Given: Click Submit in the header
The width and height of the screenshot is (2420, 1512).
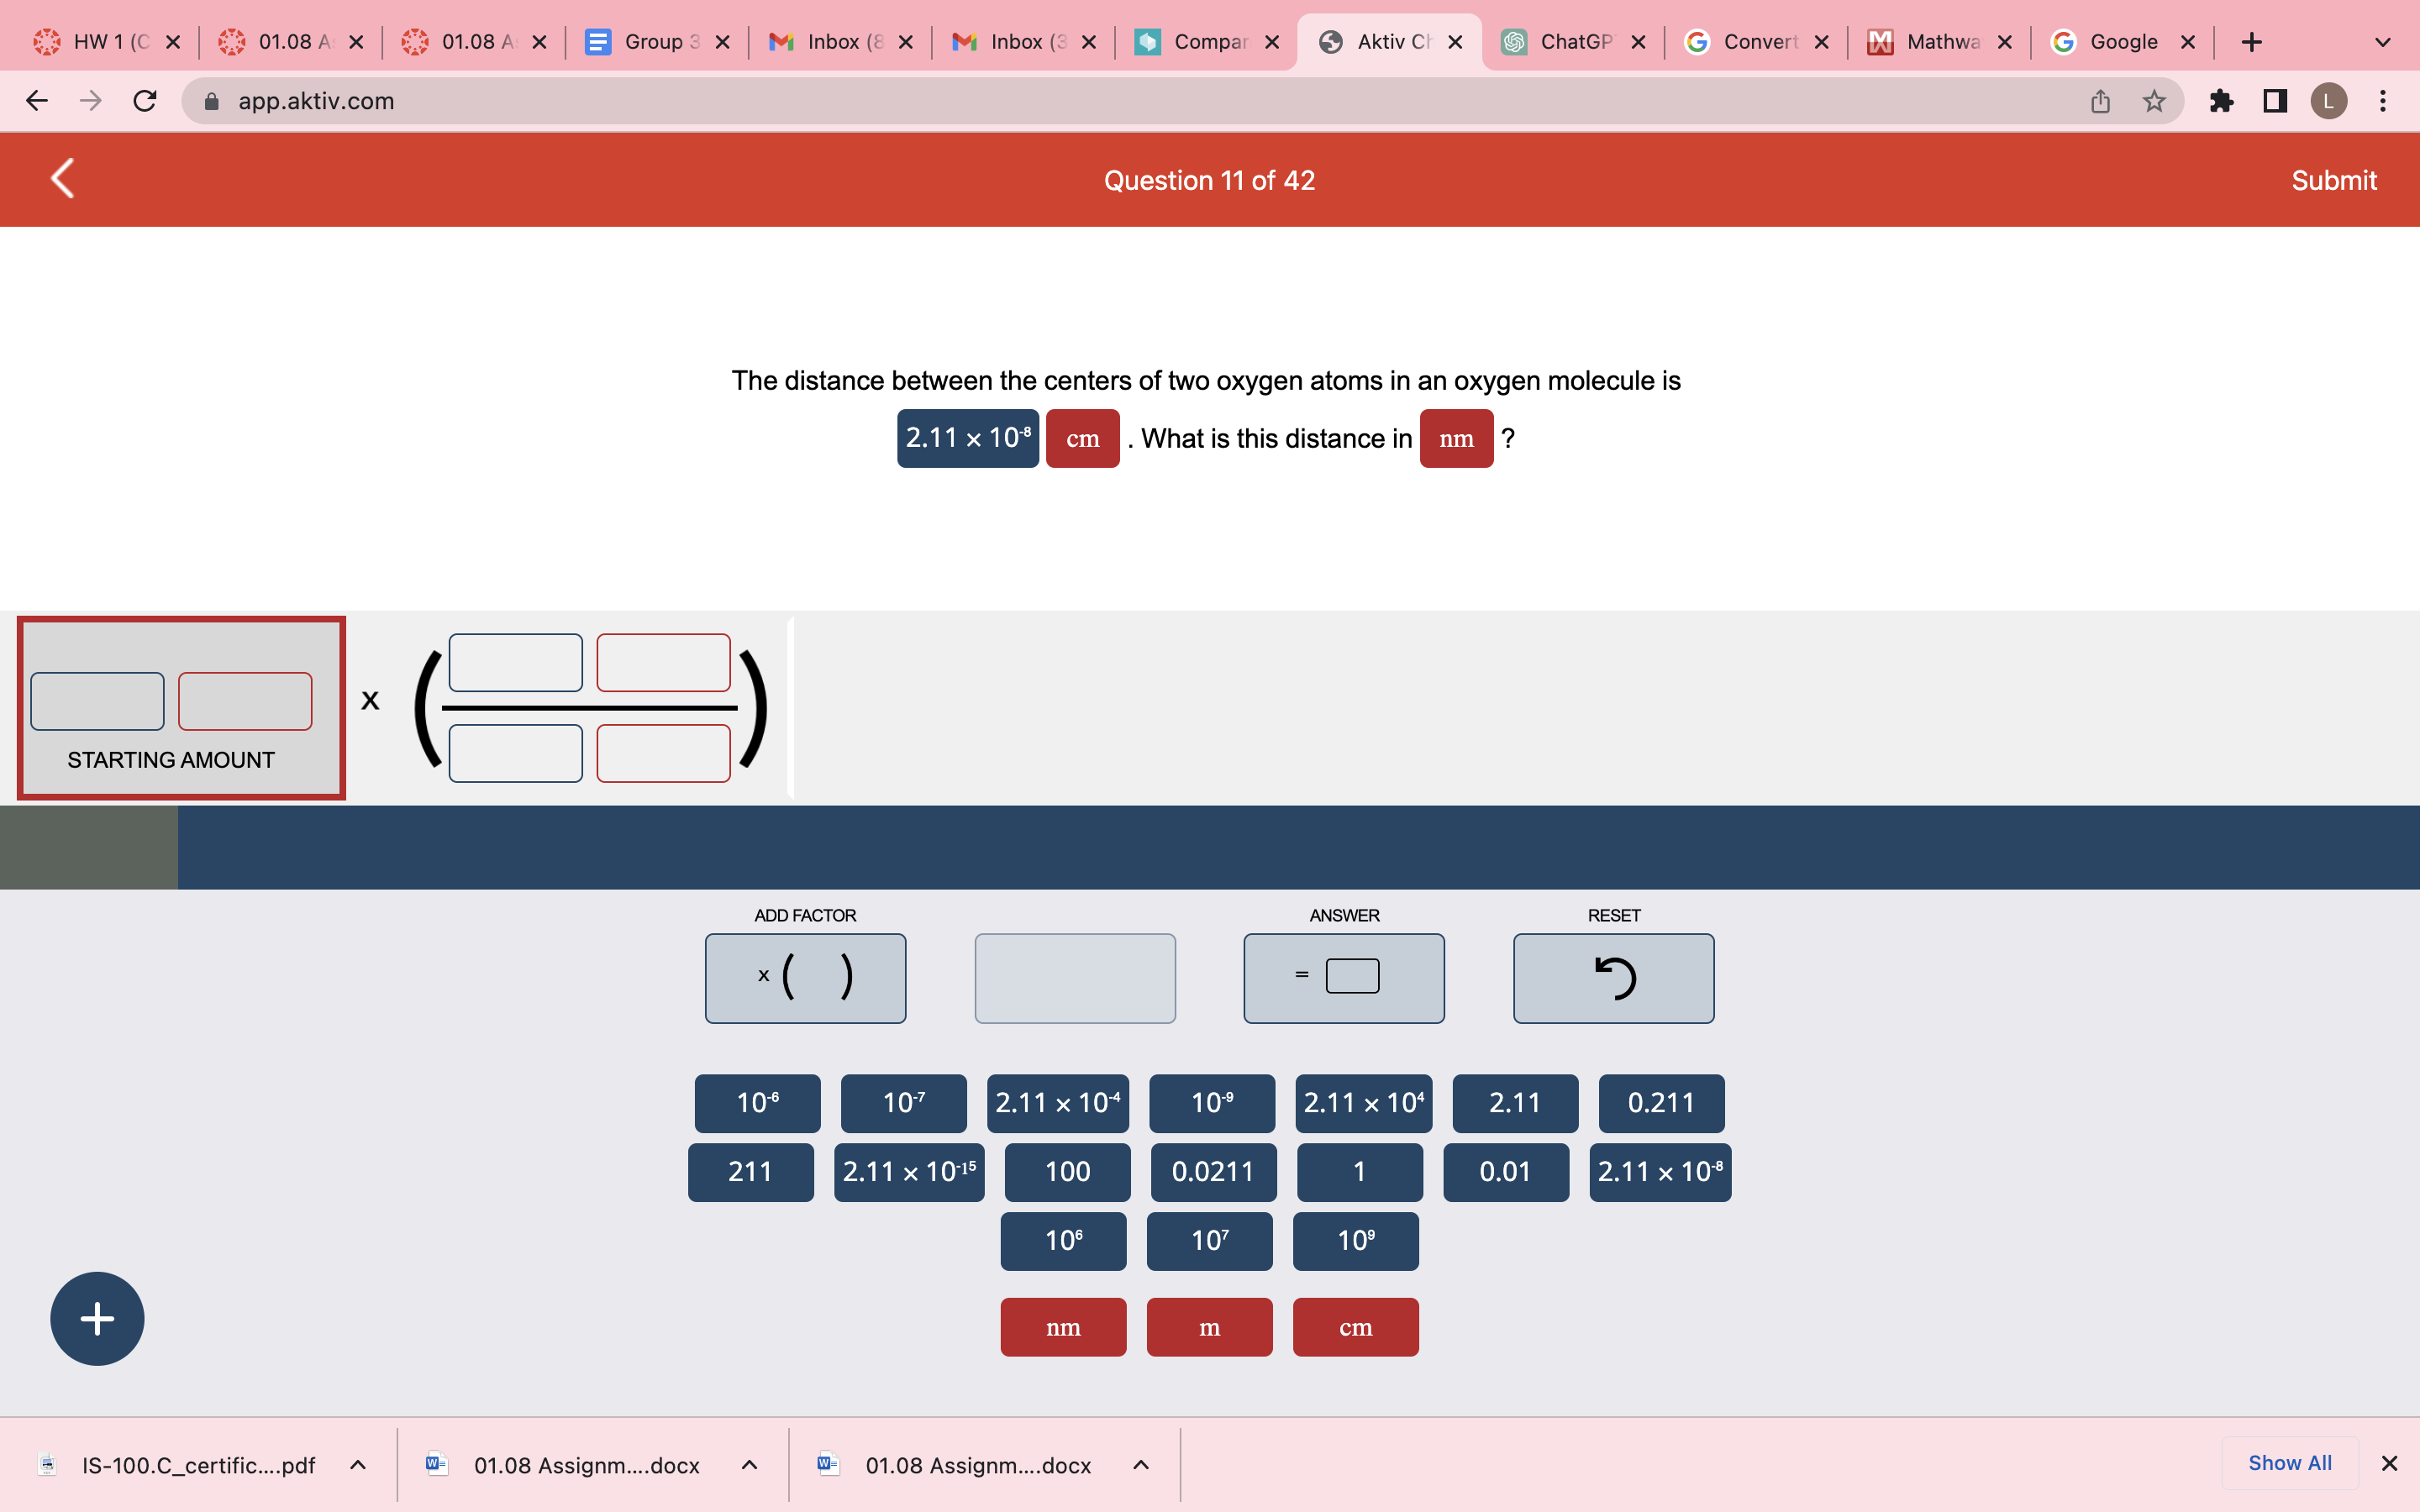Looking at the screenshot, I should click(2333, 180).
